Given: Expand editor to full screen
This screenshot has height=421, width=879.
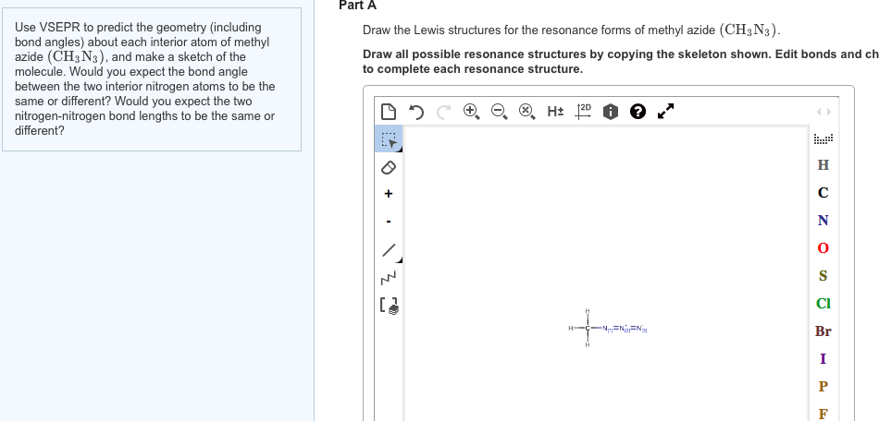Looking at the screenshot, I should (665, 112).
